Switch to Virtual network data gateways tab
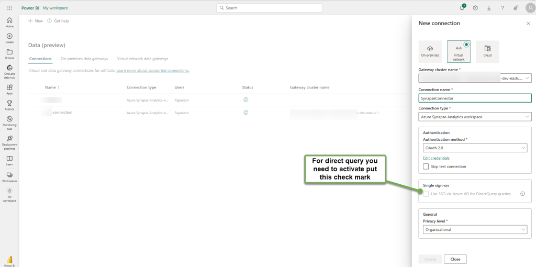Viewport: 536px width, 267px height. [x=142, y=59]
